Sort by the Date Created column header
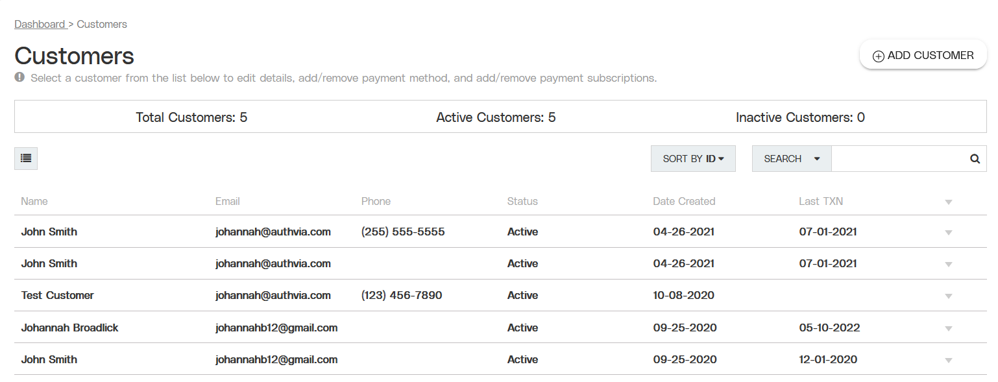The image size is (998, 382). 684,201
